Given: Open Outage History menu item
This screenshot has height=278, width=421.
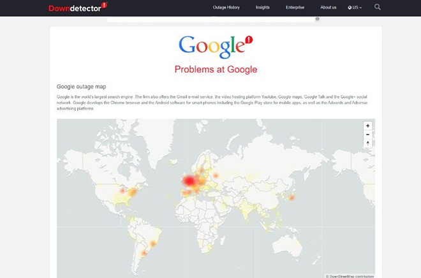Looking at the screenshot, I should [x=226, y=8].
